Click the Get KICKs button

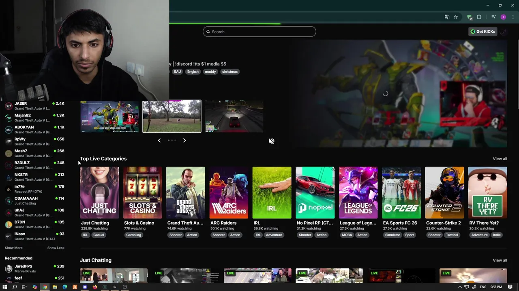[x=483, y=32]
